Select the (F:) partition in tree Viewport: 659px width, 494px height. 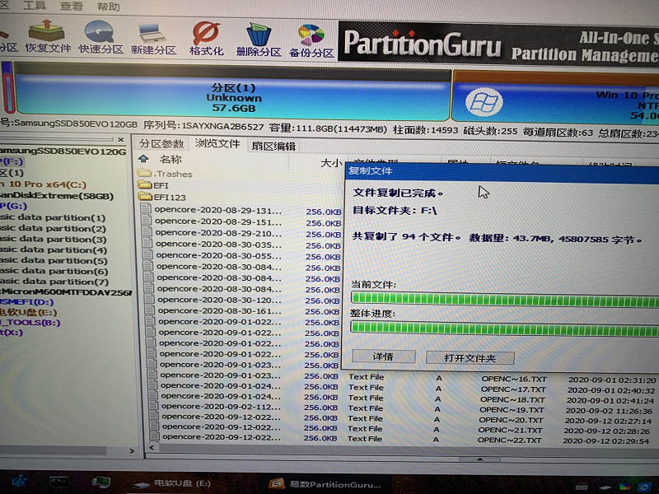[x=12, y=161]
